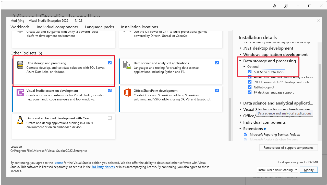This screenshot has height=185, width=327.
Task: Toggle F# desktop language support checkbox
Action: pos(250,92)
